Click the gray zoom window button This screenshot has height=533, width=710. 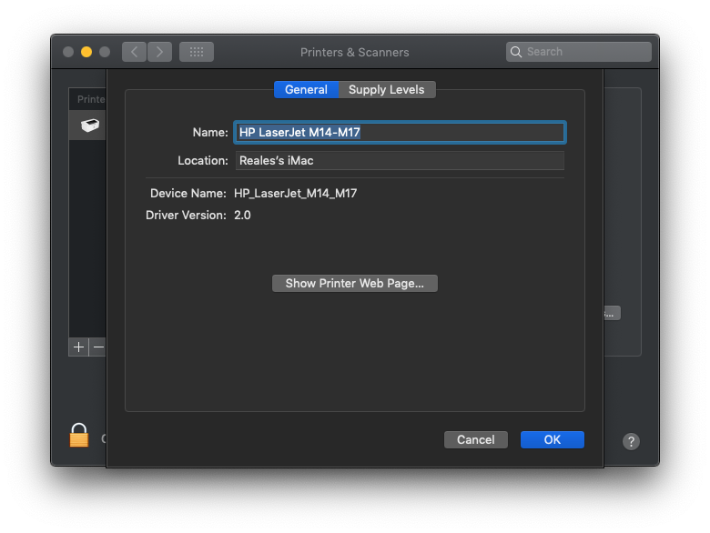pyautogui.click(x=105, y=52)
